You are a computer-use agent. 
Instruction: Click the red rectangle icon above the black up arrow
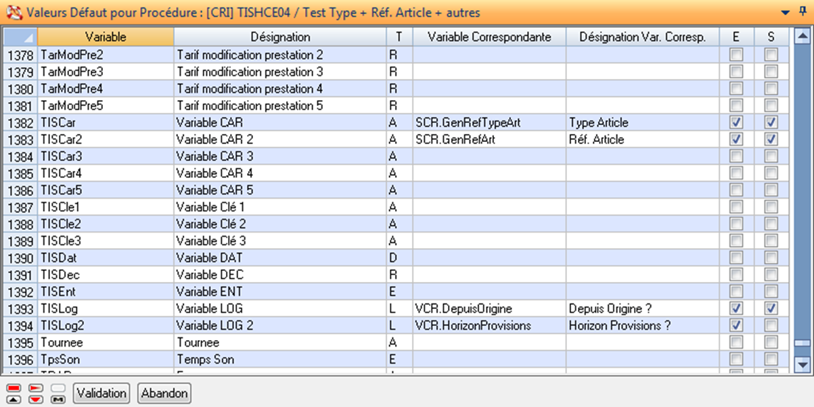[14, 388]
